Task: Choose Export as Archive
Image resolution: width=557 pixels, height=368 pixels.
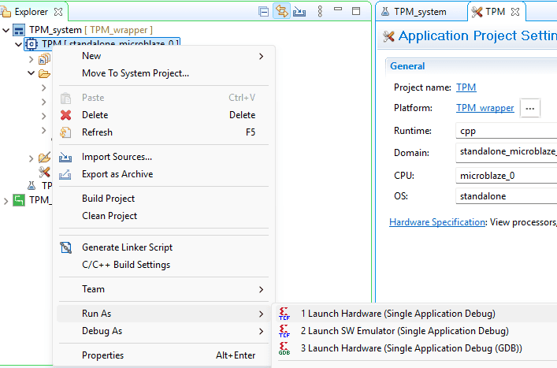Action: click(x=117, y=174)
